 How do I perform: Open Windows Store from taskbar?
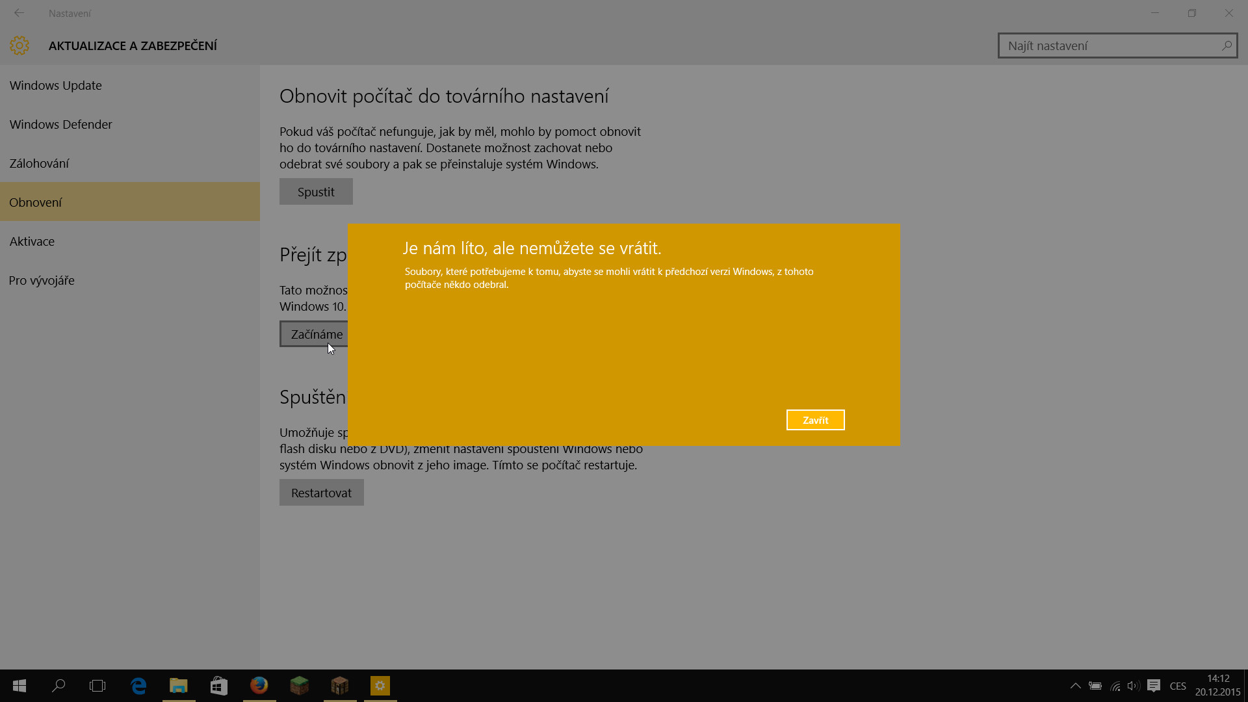[x=219, y=686]
